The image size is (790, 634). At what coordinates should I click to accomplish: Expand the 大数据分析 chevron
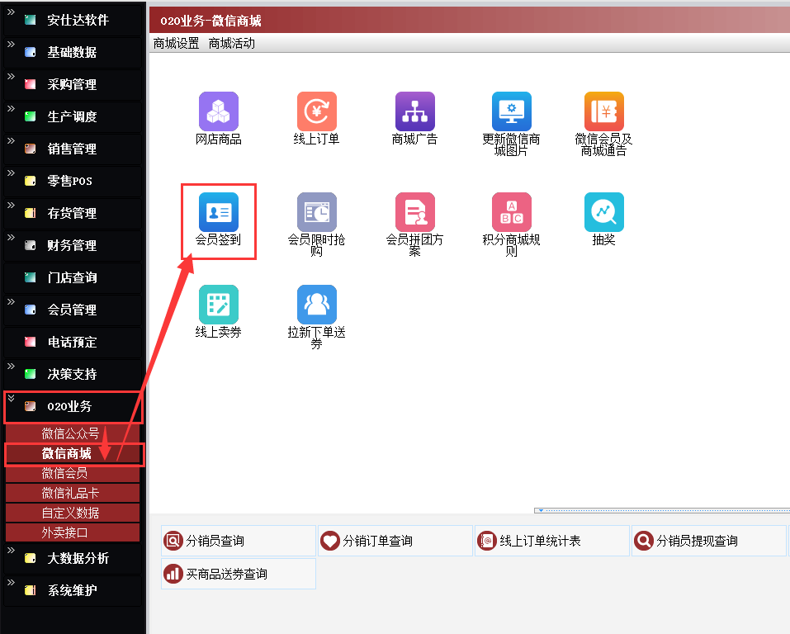[11, 551]
